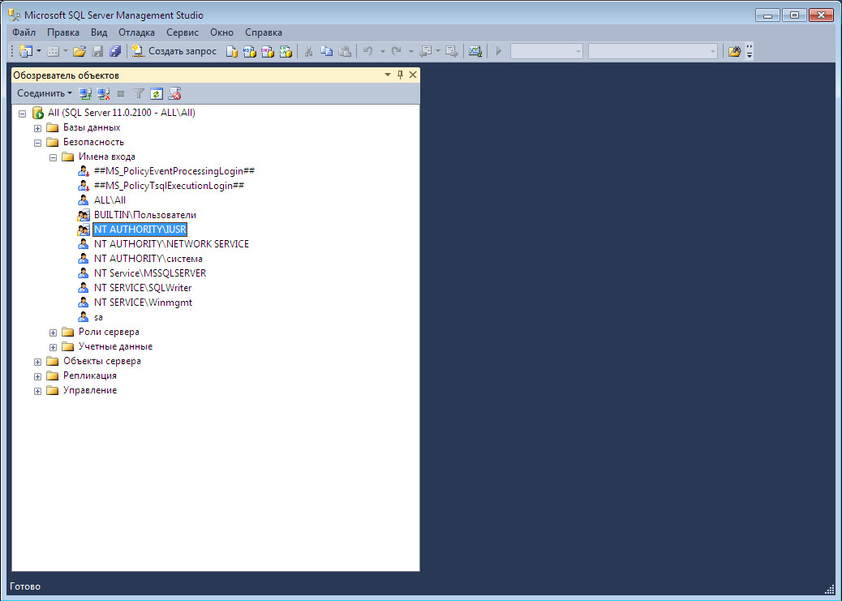Open the Object Explorer window position dropdown
This screenshot has height=601, width=842.
(388, 75)
